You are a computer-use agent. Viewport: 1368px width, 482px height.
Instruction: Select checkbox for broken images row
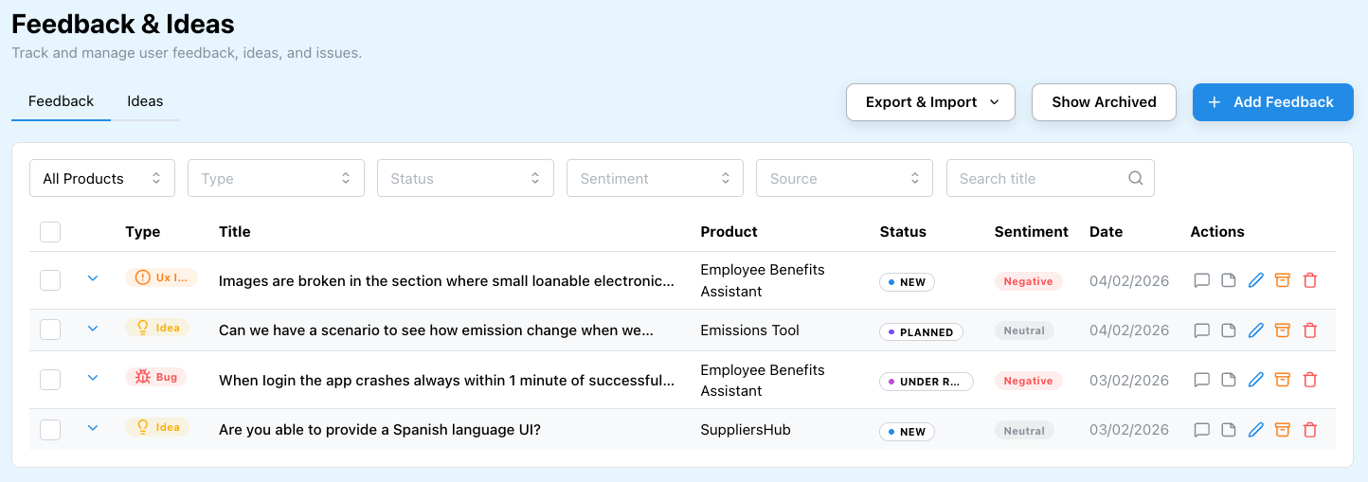click(50, 280)
